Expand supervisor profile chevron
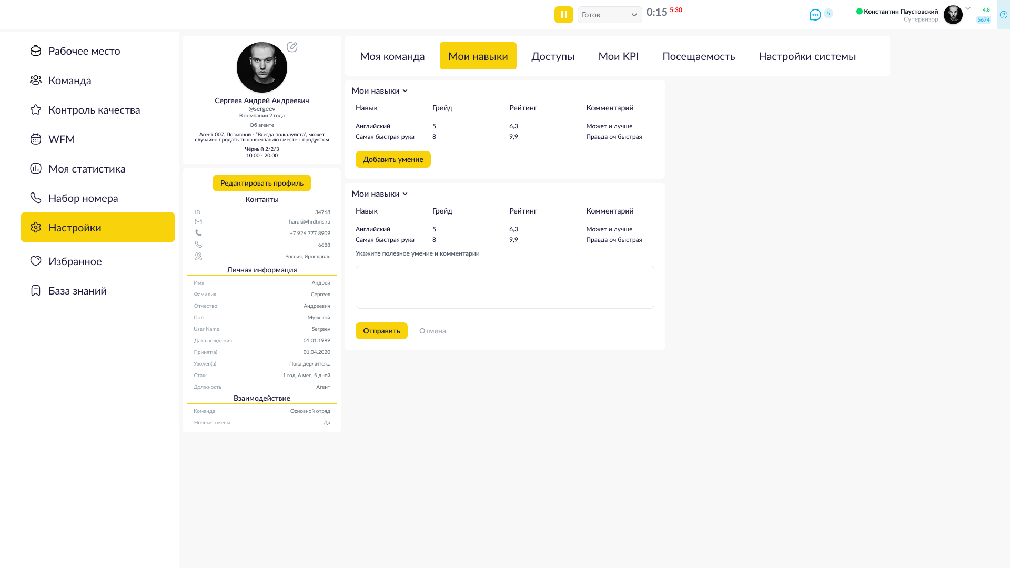 coord(967,8)
